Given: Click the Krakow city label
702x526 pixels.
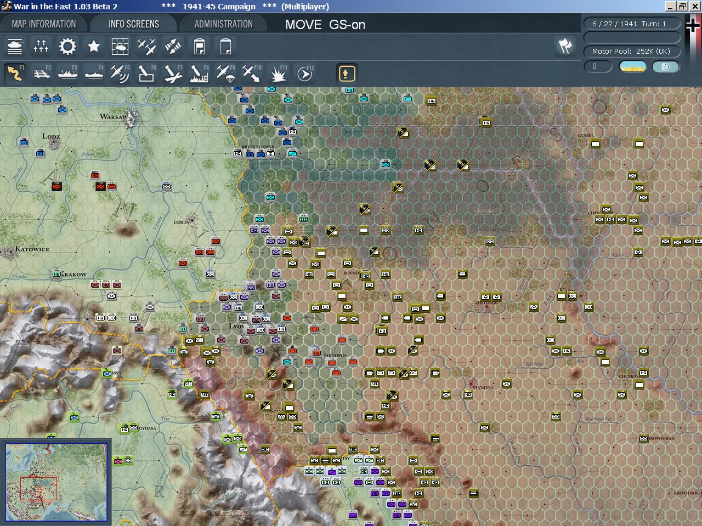Looking at the screenshot, I should pyautogui.click(x=73, y=275).
